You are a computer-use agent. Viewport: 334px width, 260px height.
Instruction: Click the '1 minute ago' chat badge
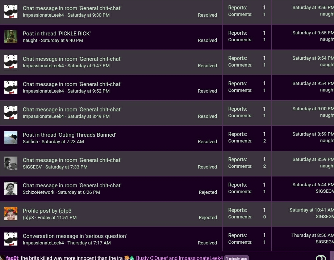click(237, 258)
